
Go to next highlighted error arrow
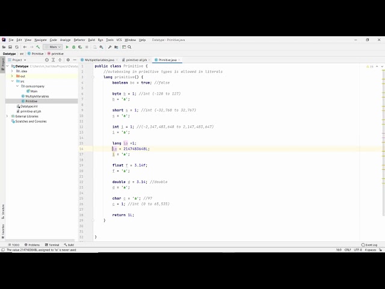pyautogui.click(x=382, y=66)
